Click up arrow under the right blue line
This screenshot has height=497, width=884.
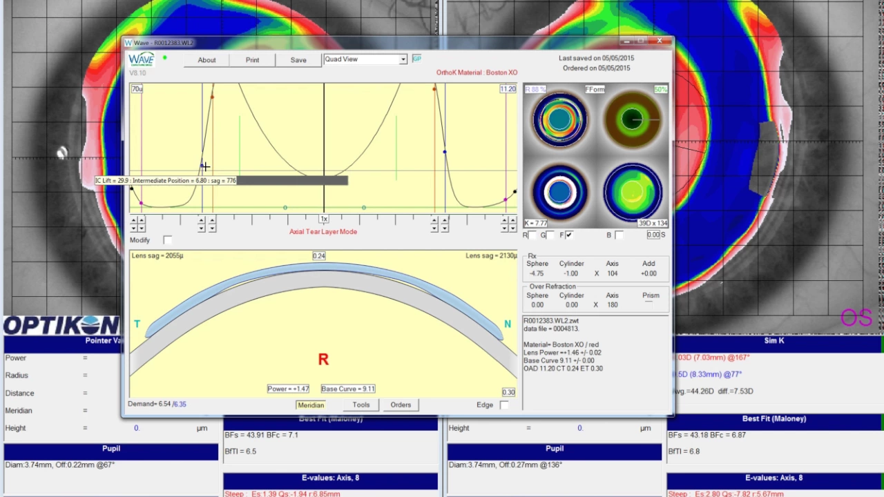pos(445,220)
